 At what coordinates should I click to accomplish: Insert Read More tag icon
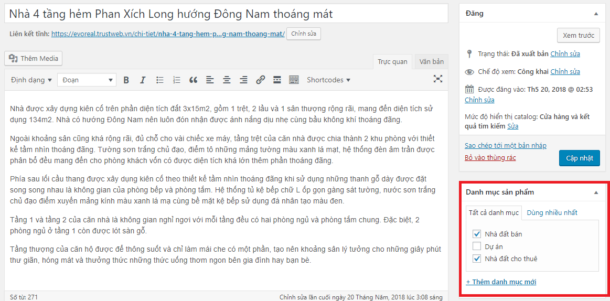point(277,80)
